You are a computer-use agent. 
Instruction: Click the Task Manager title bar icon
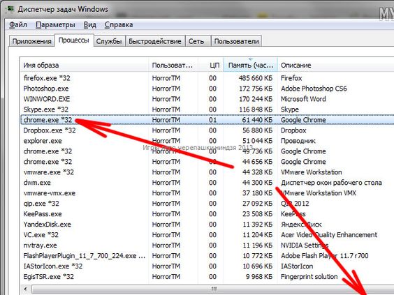pyautogui.click(x=10, y=9)
